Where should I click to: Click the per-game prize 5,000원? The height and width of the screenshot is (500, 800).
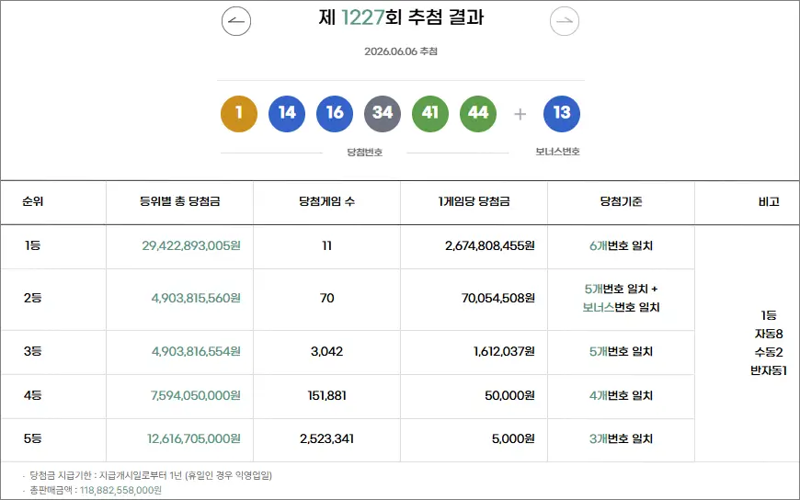point(513,438)
